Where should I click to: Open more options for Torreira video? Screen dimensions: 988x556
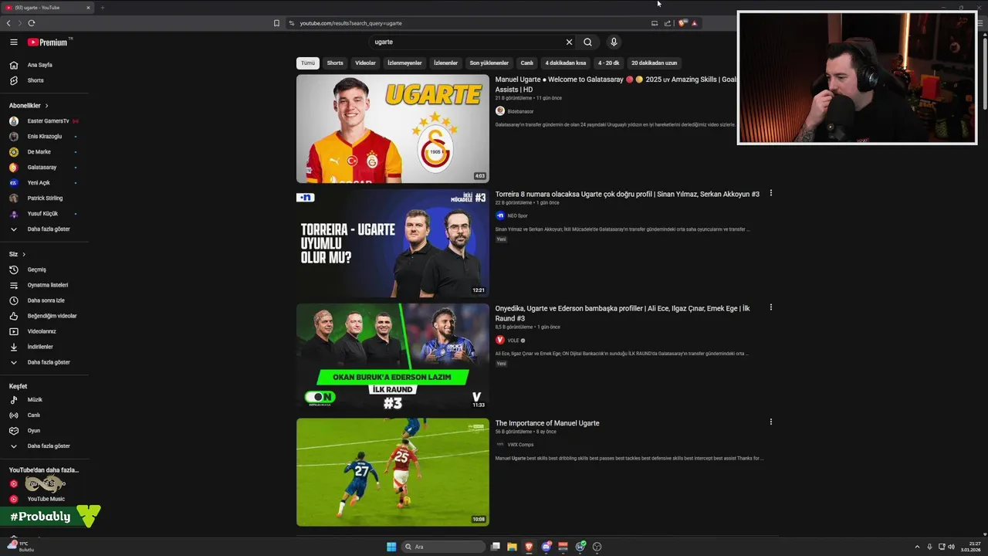tap(770, 193)
